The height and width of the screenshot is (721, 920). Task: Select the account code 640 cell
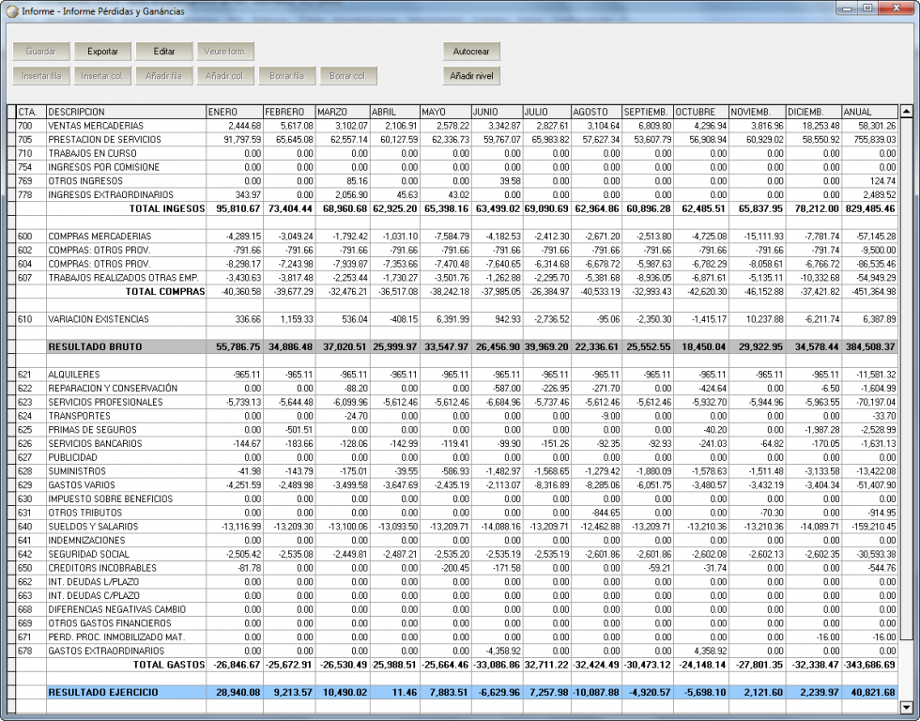pyautogui.click(x=31, y=527)
